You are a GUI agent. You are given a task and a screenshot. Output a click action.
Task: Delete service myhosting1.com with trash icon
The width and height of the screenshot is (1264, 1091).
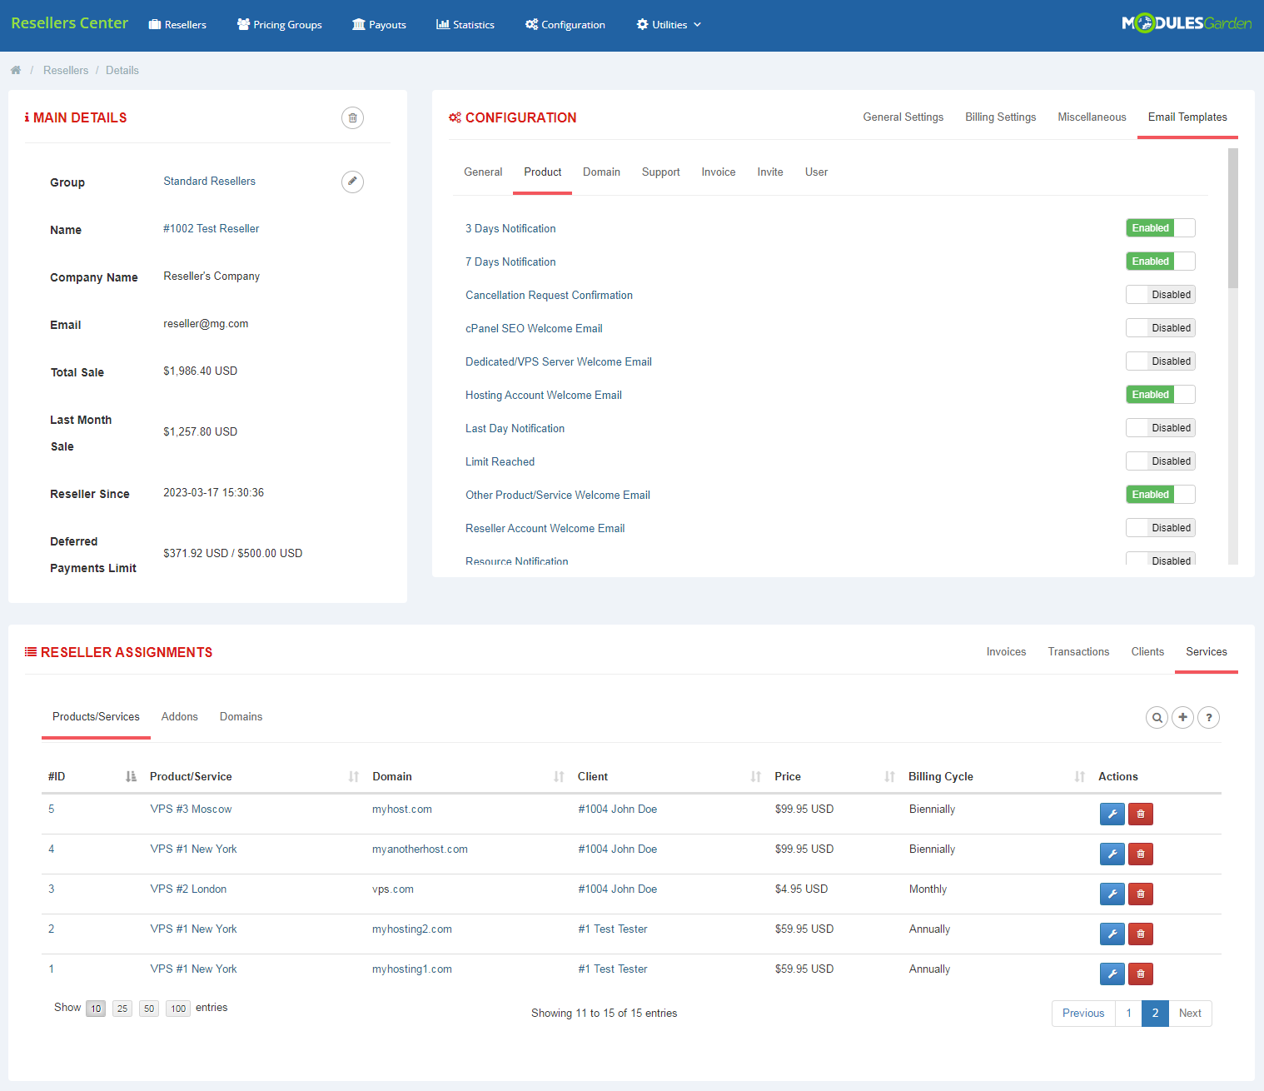click(1140, 974)
